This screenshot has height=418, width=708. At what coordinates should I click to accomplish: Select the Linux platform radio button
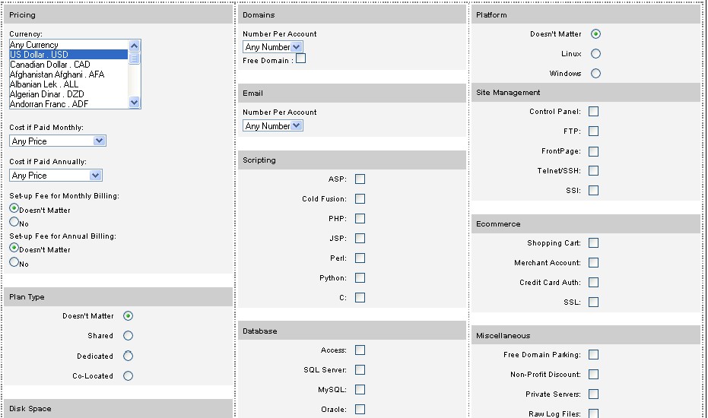(595, 54)
